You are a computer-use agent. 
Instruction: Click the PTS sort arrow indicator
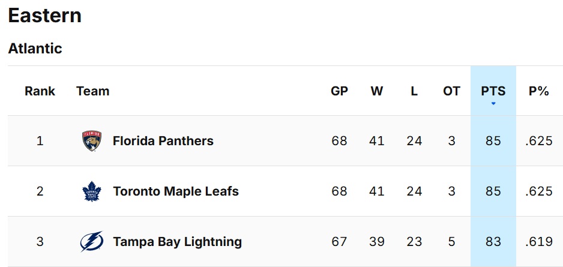pos(493,103)
